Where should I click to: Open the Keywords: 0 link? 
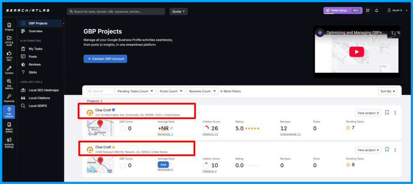pyautogui.click(x=165, y=170)
